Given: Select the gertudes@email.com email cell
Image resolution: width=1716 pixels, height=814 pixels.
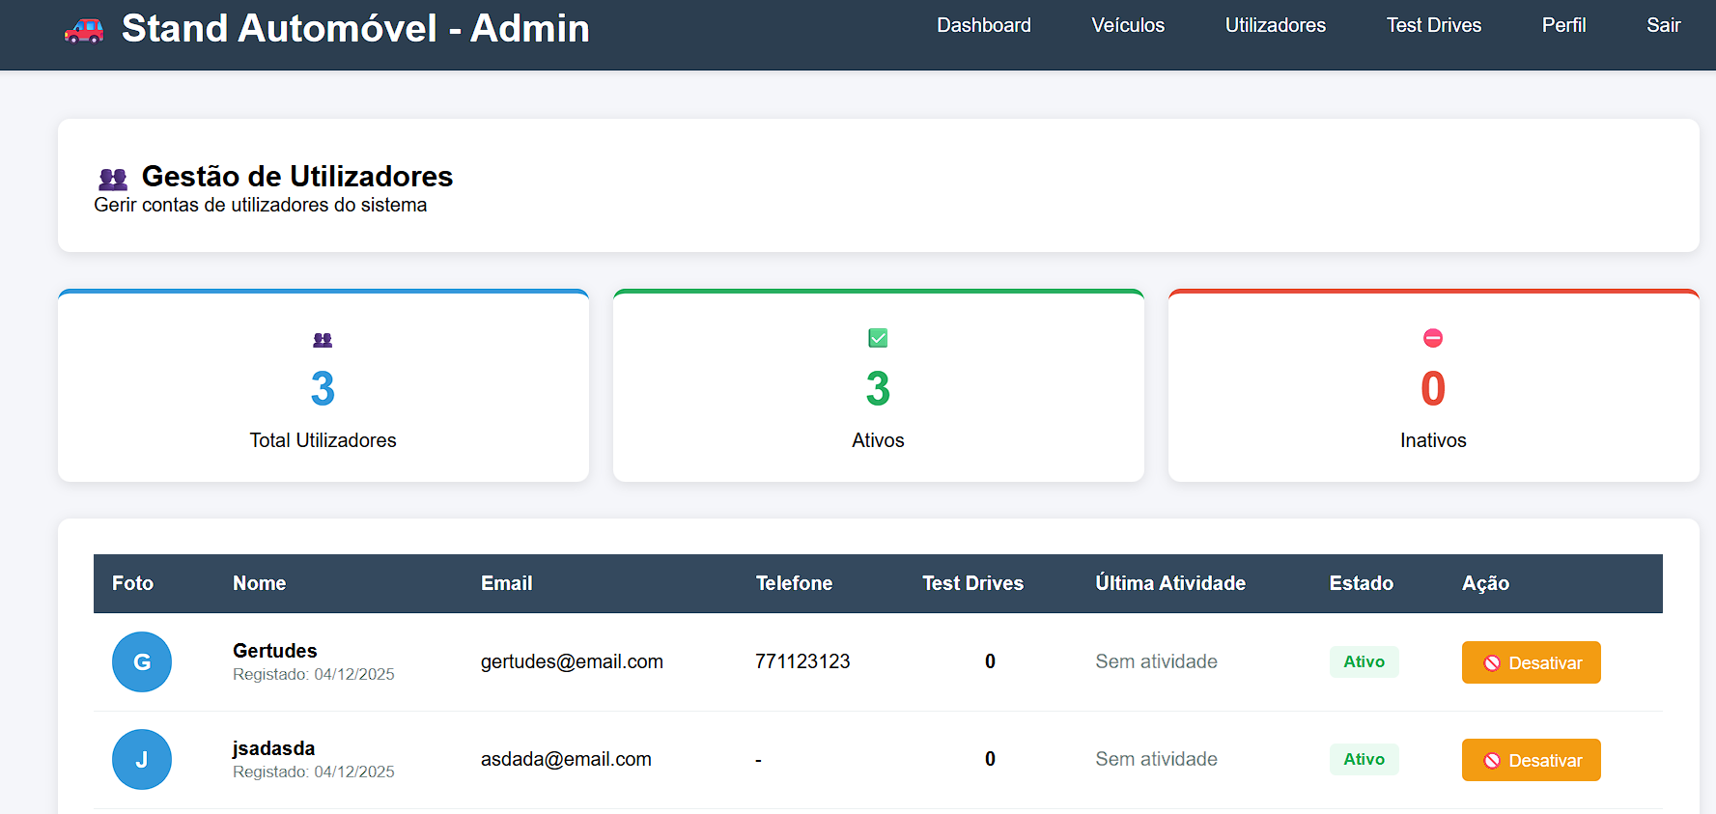Looking at the screenshot, I should click(572, 662).
